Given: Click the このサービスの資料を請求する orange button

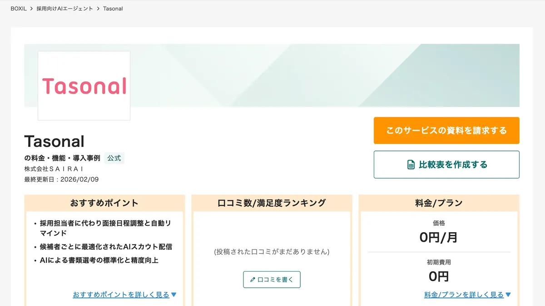Looking at the screenshot, I should tap(446, 131).
